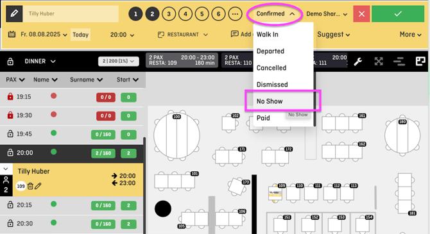Open the Suggest dropdown

click(334, 35)
